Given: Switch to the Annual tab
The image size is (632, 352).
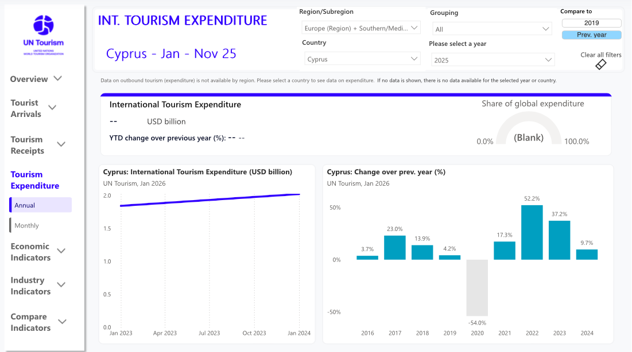Looking at the screenshot, I should (x=40, y=205).
